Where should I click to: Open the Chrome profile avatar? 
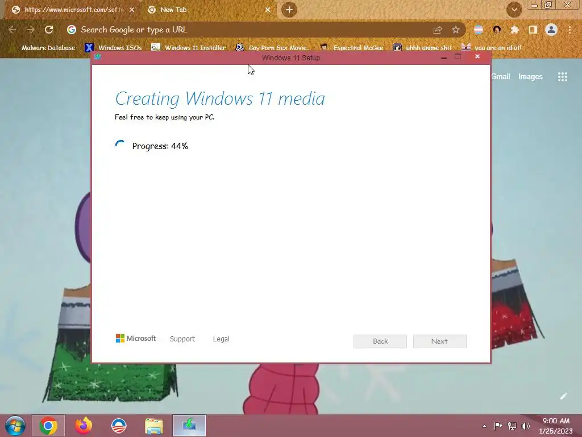[551, 30]
